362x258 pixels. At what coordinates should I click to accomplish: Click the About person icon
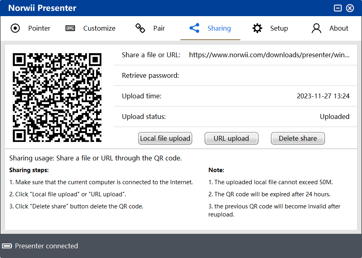[317, 28]
